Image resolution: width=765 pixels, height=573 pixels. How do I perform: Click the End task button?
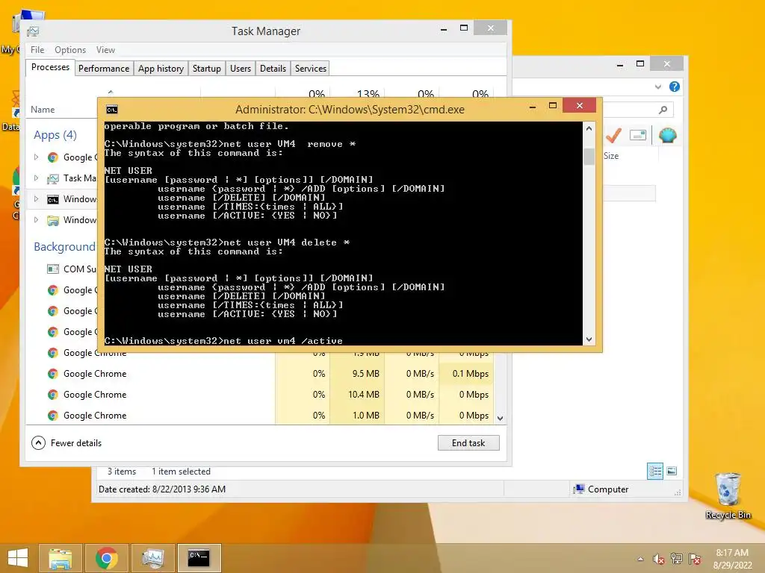[x=468, y=443]
